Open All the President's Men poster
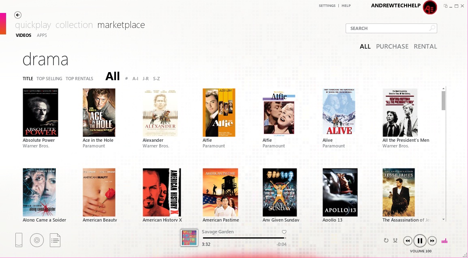 coord(400,113)
